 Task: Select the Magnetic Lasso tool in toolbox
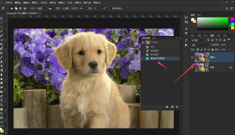1,31
